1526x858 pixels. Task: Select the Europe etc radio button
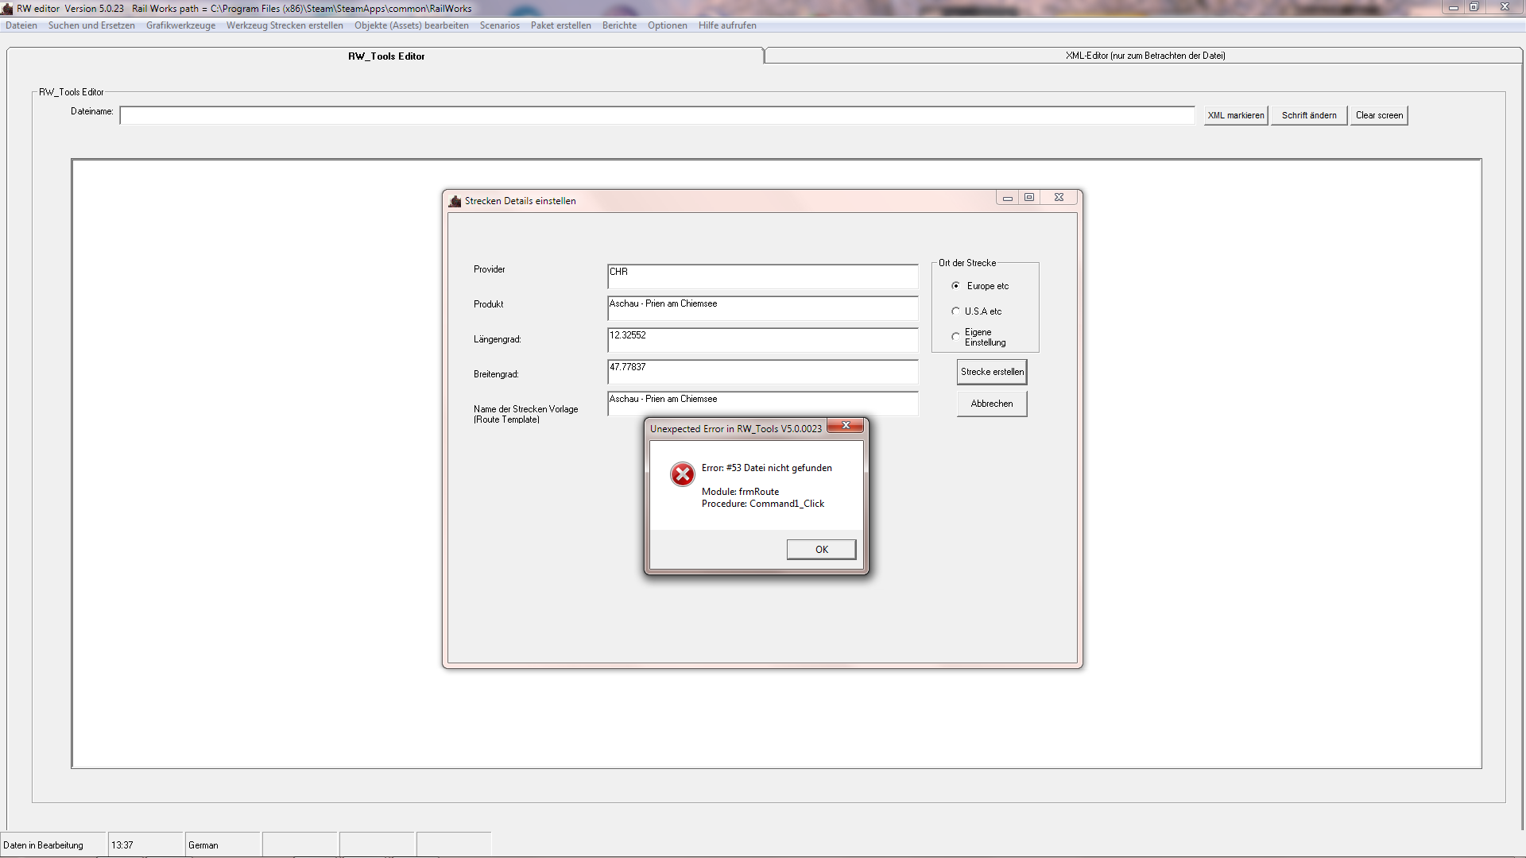coord(955,286)
